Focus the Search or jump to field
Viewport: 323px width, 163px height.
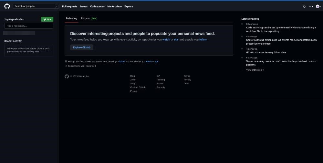(36, 6)
